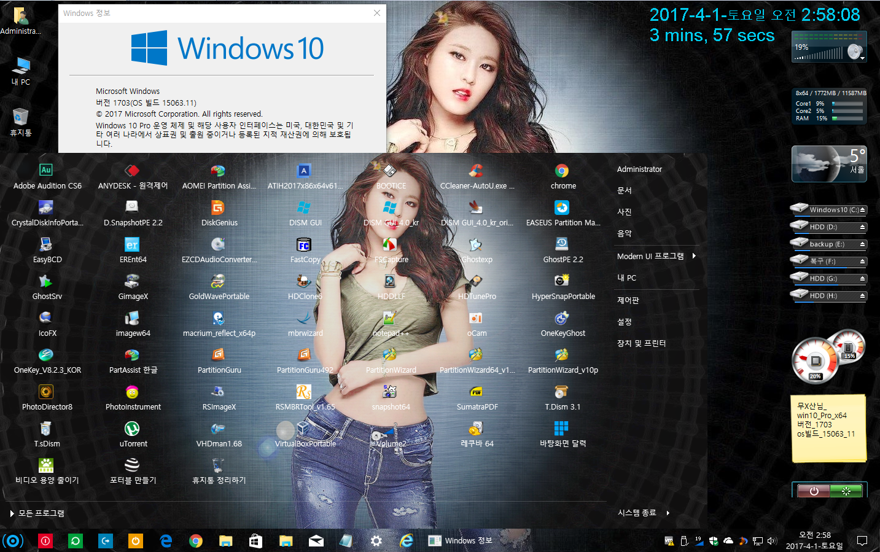The width and height of the screenshot is (880, 552).
Task: Open uTorrent client
Action: [x=133, y=435]
